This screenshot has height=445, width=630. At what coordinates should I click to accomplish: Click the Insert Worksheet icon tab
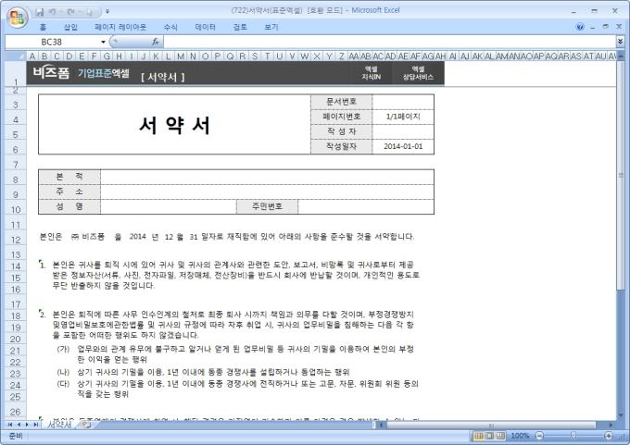point(86,425)
